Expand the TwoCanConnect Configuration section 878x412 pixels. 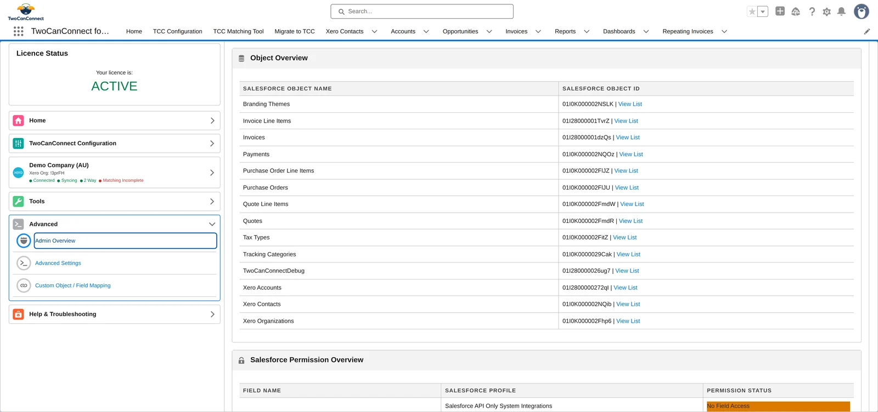coord(212,144)
